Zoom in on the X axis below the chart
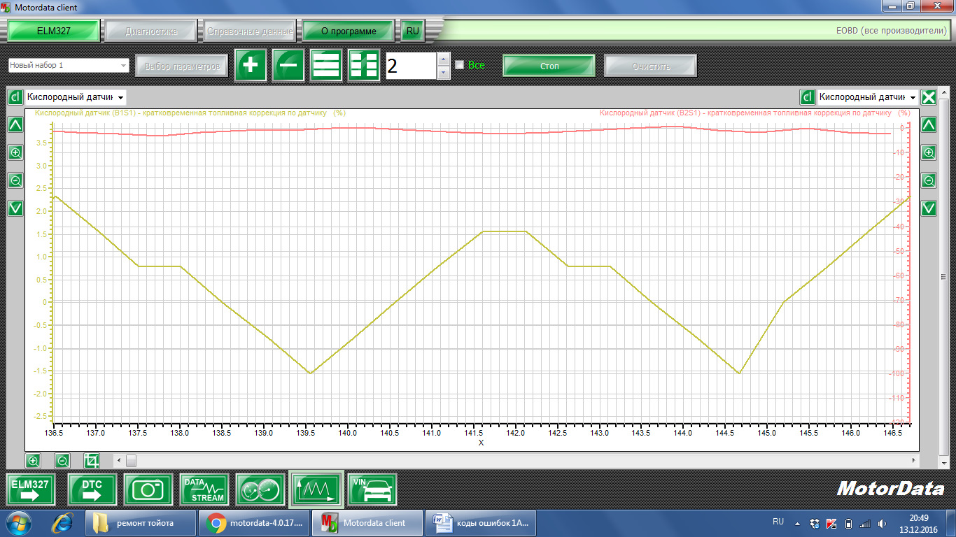Viewport: 956px width, 537px height. click(x=33, y=461)
